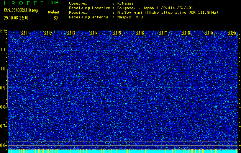Click the meteor count value 69
This screenshot has width=241, height=153.
56,18
